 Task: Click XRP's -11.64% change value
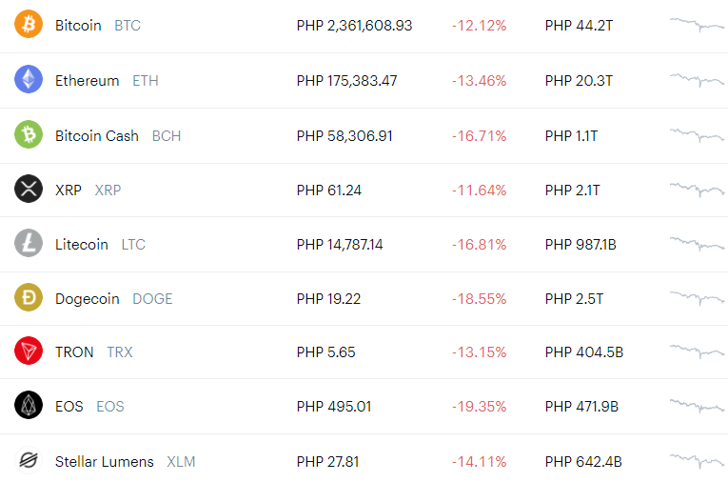479,191
